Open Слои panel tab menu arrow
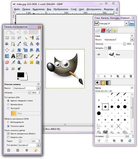Screen dimensions: 138x159 click(132, 36)
